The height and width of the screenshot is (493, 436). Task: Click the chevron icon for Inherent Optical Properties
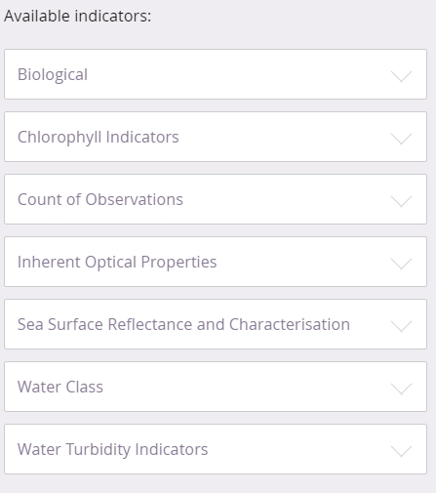[x=401, y=264]
